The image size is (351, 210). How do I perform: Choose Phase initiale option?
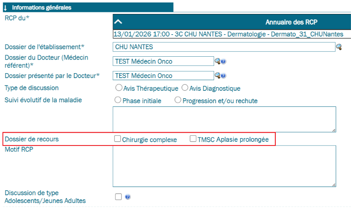click(x=118, y=100)
